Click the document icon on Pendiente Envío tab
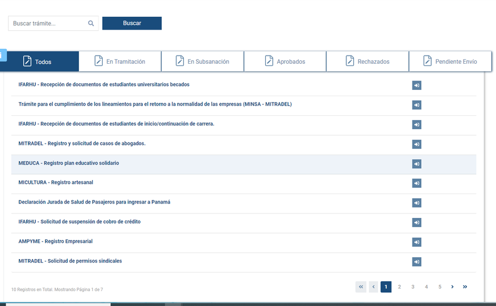The image size is (496, 306). coord(428,60)
